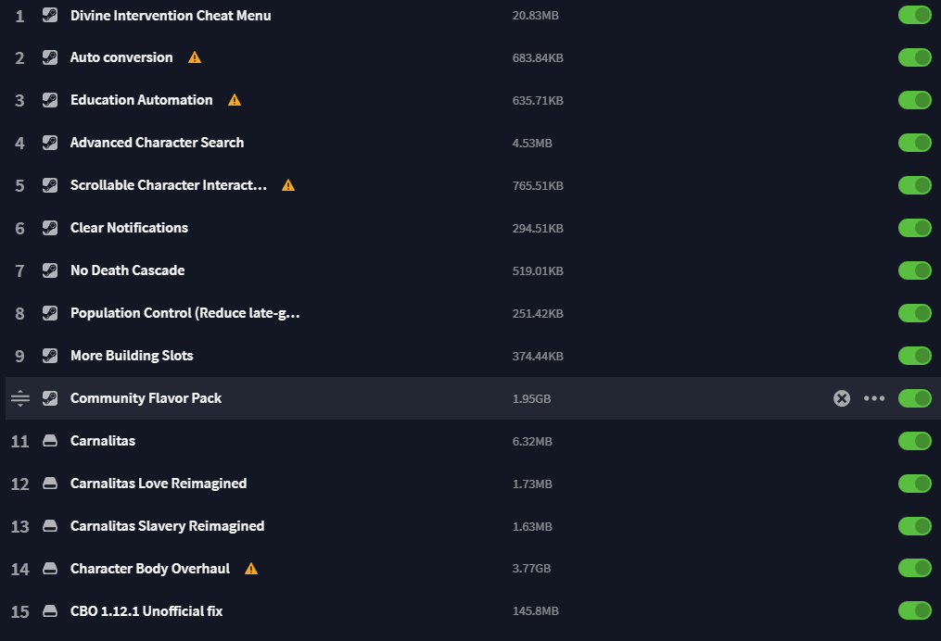Image resolution: width=941 pixels, height=641 pixels.
Task: Disable the Divine Intervention Cheat Menu toggle
Action: (914, 15)
